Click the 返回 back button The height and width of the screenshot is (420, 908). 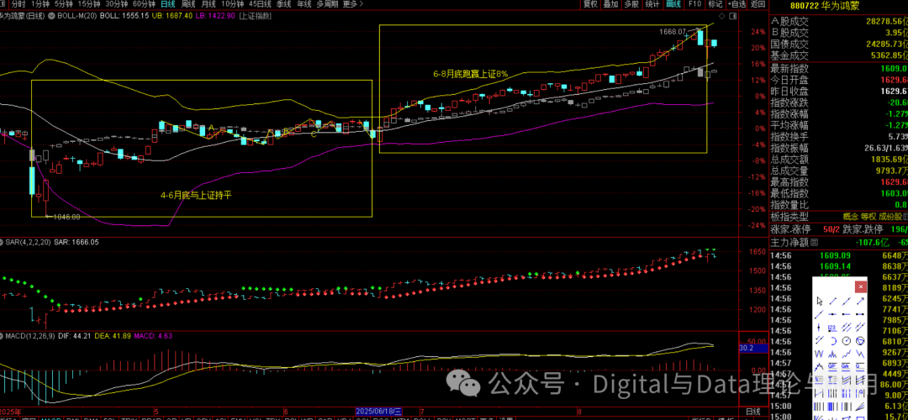tap(758, 4)
